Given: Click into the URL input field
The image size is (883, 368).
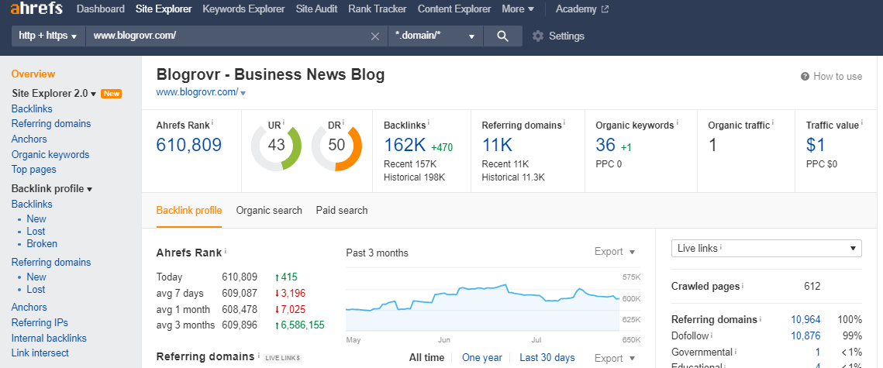Looking at the screenshot, I should [225, 36].
